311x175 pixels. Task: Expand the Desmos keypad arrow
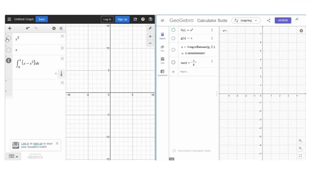click(x=17, y=157)
